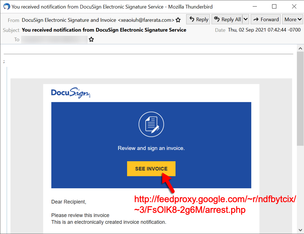
Task: Reply to this email
Action: [198, 19]
